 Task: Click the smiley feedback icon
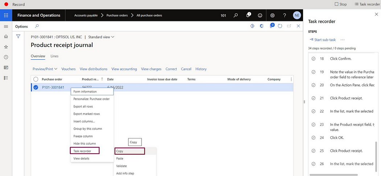[x=260, y=15]
